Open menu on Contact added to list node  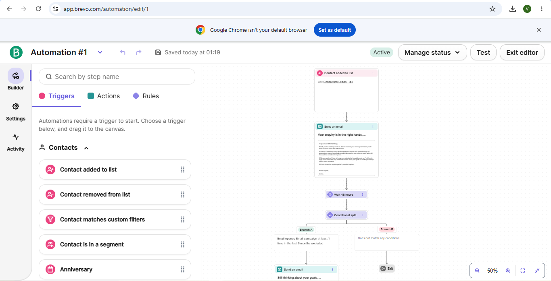pyautogui.click(x=373, y=73)
